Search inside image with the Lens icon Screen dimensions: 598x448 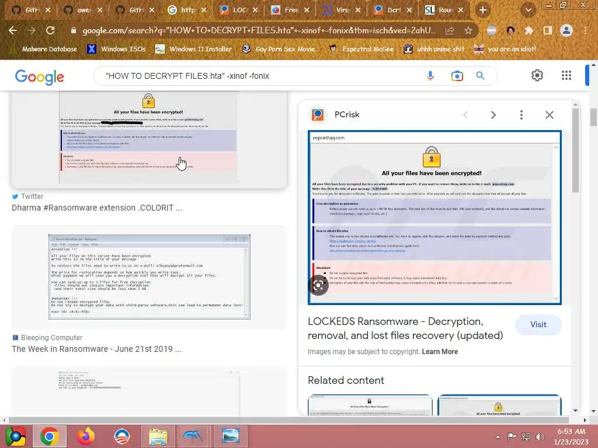tap(318, 285)
